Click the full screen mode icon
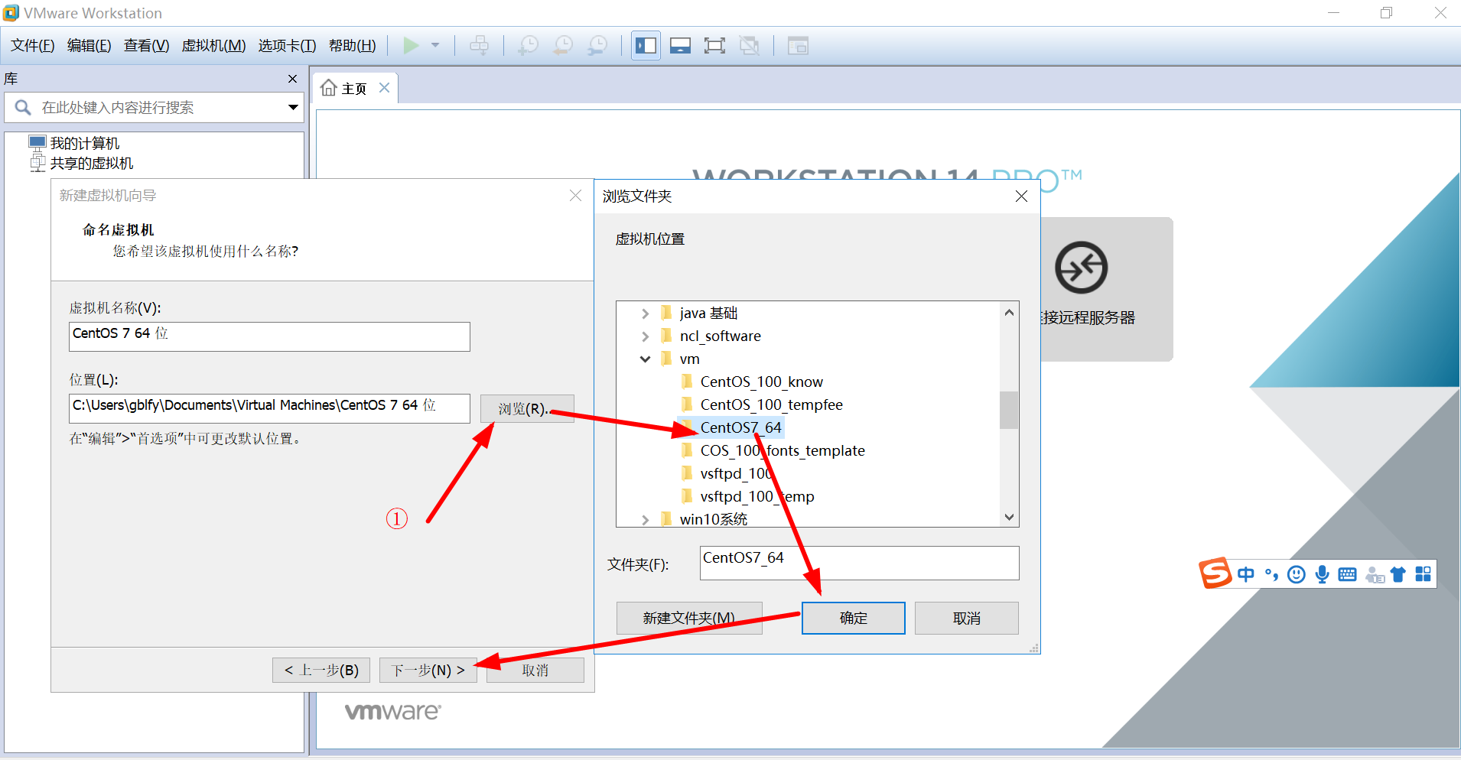 [x=714, y=46]
